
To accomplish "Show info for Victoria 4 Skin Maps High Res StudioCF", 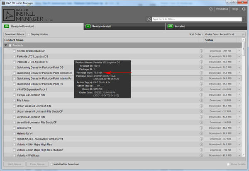I will pyautogui.click(x=201, y=150).
